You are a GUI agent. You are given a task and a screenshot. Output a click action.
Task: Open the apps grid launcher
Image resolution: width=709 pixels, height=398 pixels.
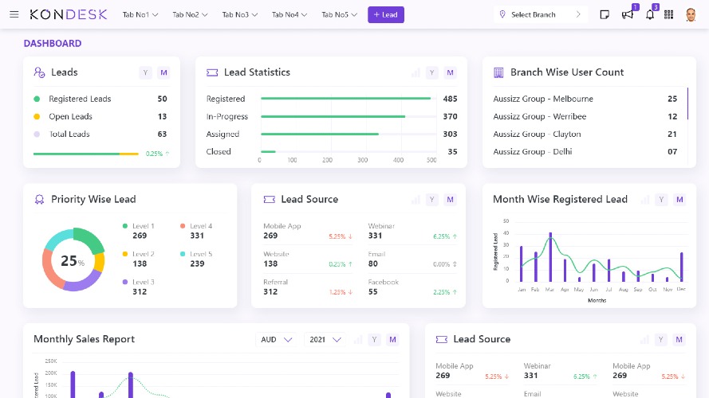[x=669, y=15]
